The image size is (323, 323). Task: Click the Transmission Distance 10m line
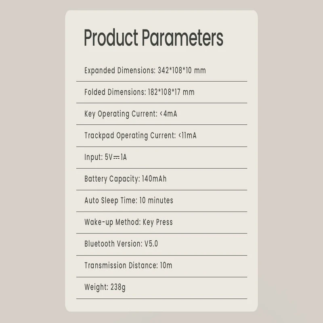tap(128, 265)
